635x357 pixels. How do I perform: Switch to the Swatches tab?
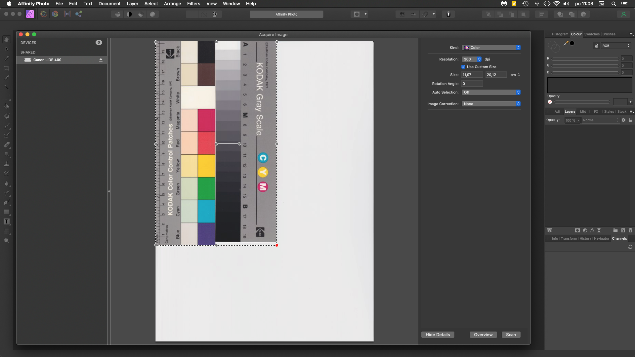click(x=592, y=34)
